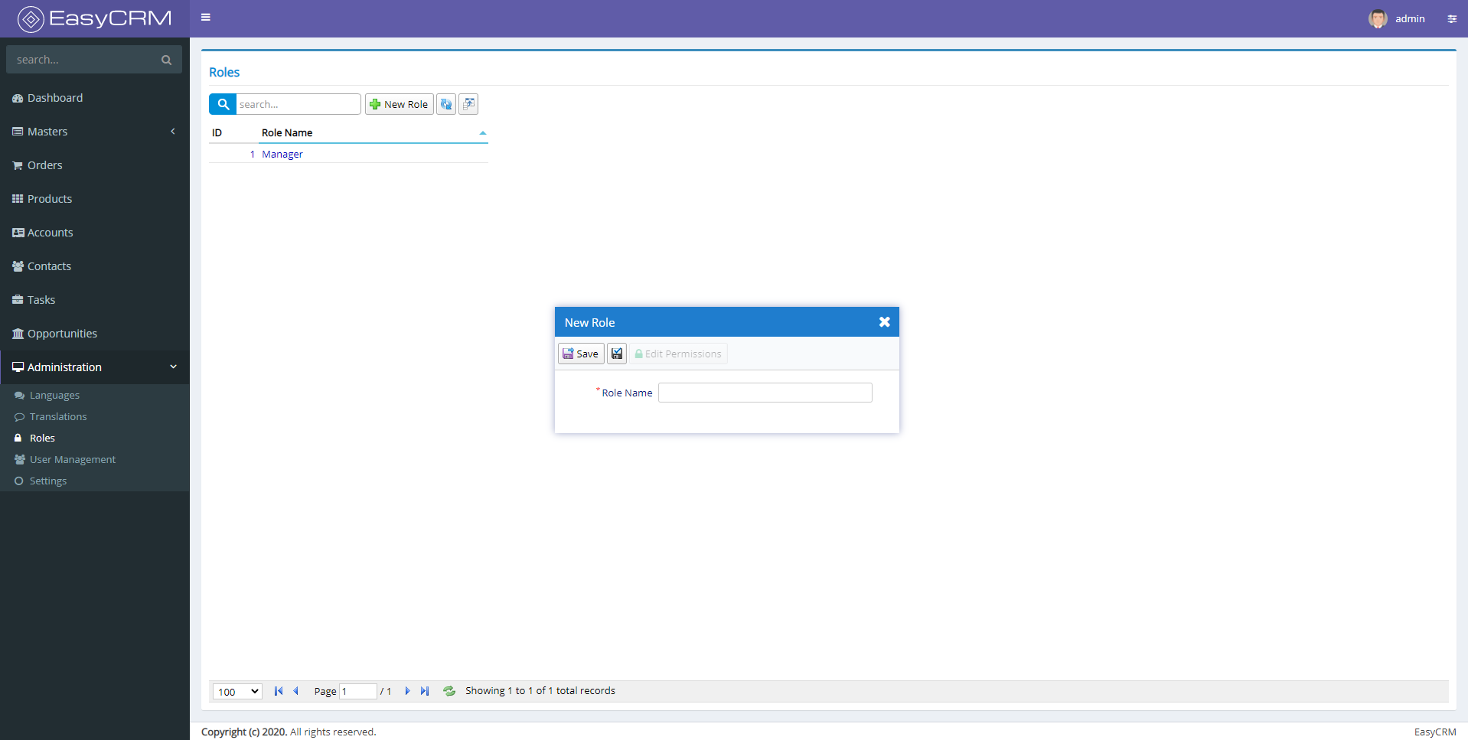Open the hamburger menu in the top bar
The image size is (1468, 740).
[205, 17]
